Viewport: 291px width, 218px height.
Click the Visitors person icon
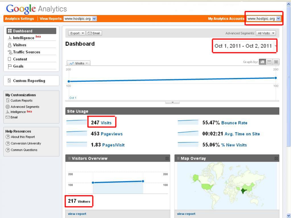10,45
